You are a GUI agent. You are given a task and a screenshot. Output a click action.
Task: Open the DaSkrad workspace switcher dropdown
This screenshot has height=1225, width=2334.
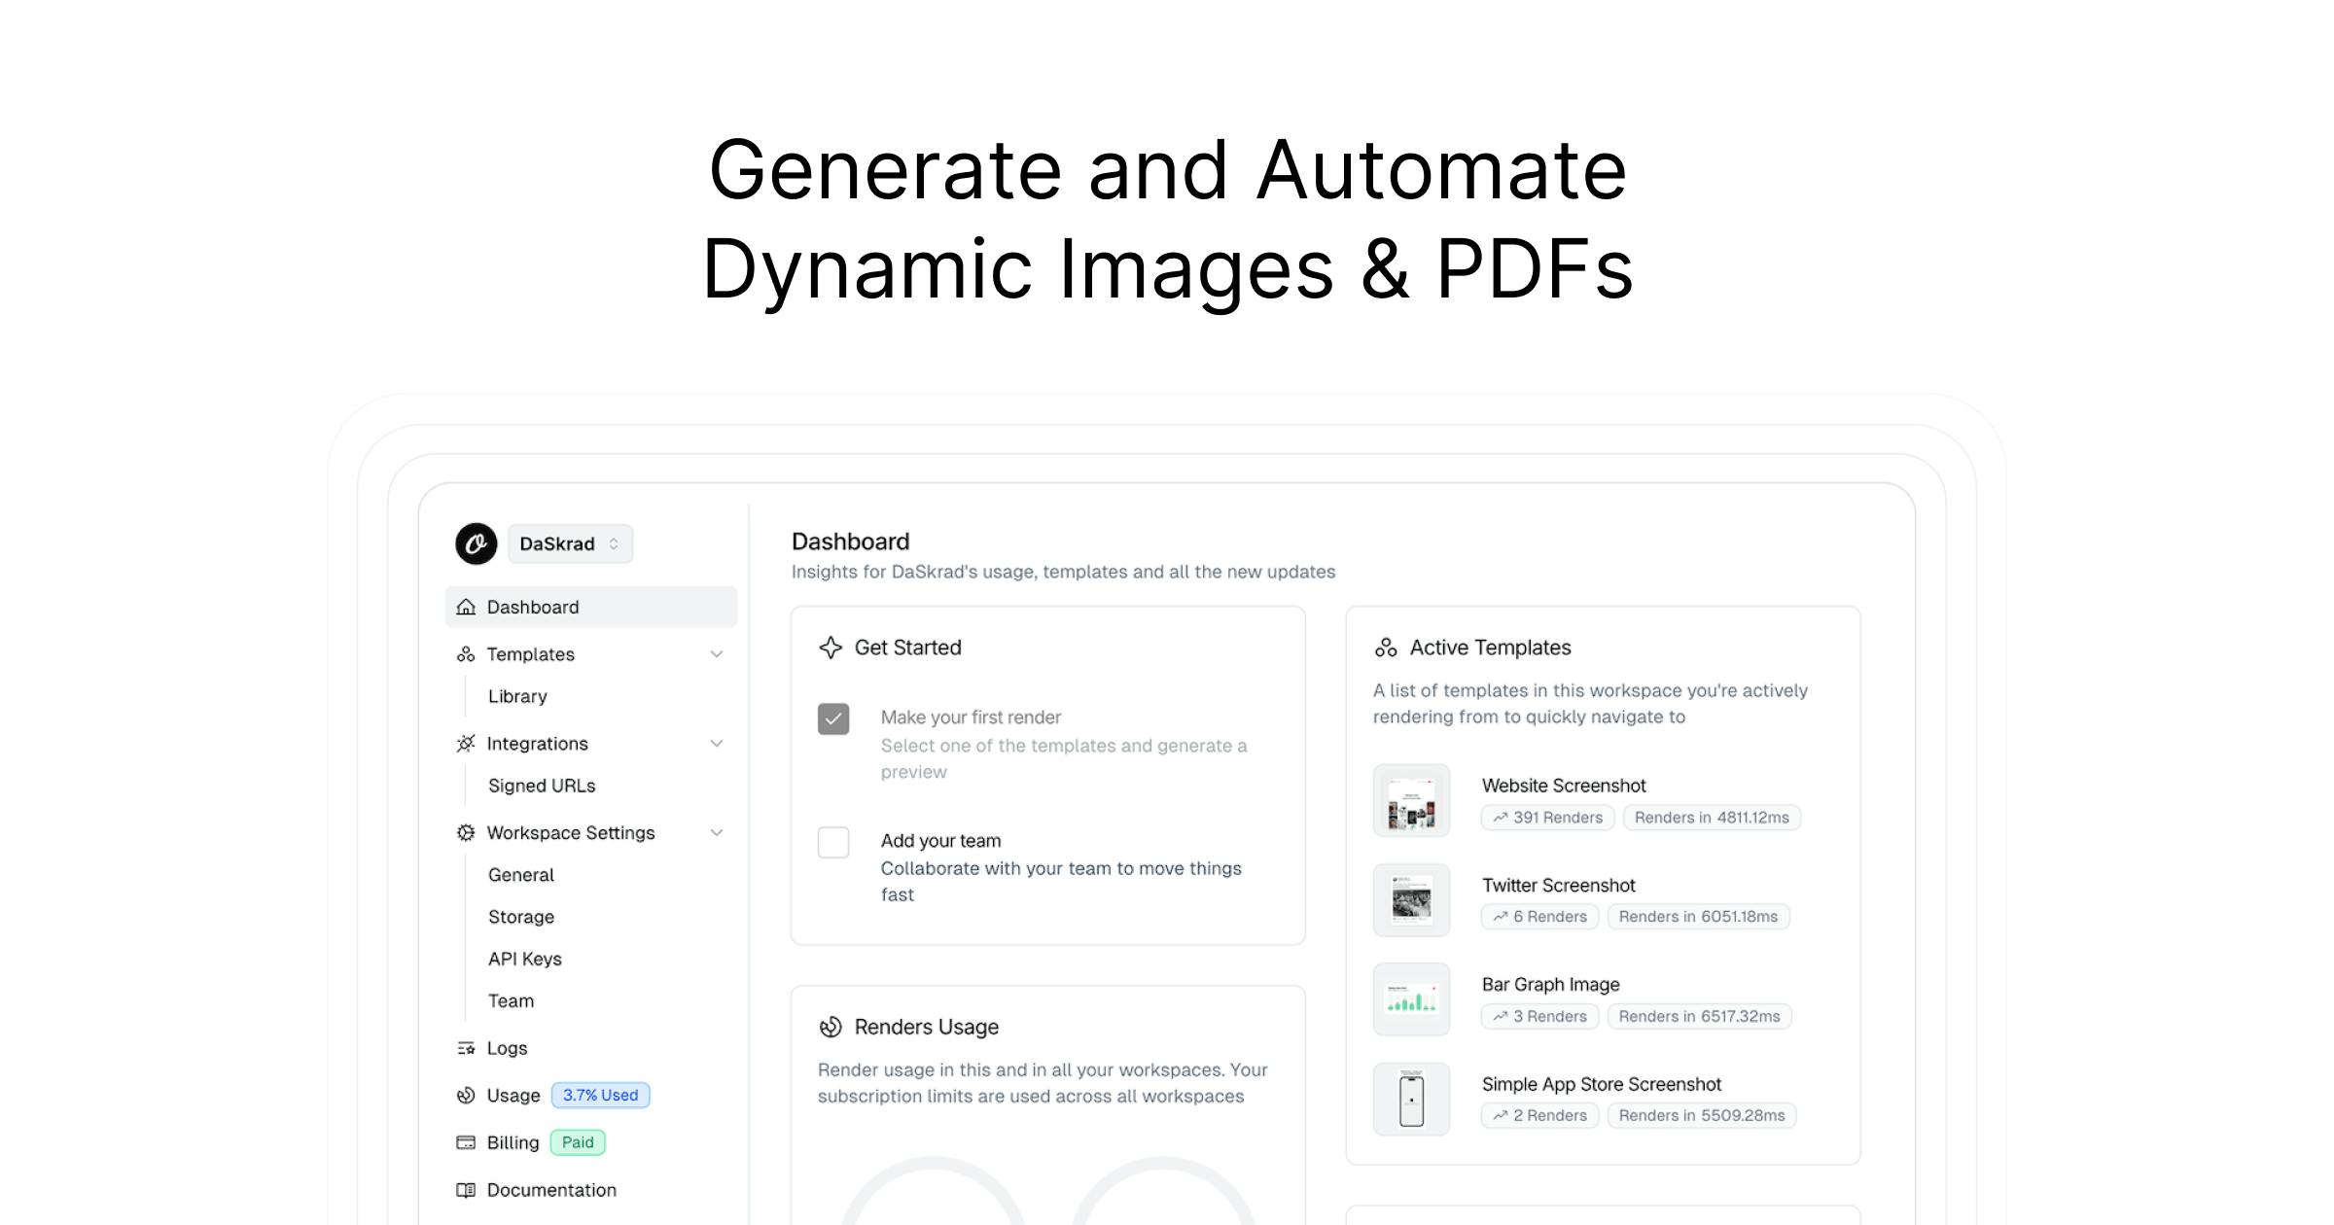coord(570,543)
